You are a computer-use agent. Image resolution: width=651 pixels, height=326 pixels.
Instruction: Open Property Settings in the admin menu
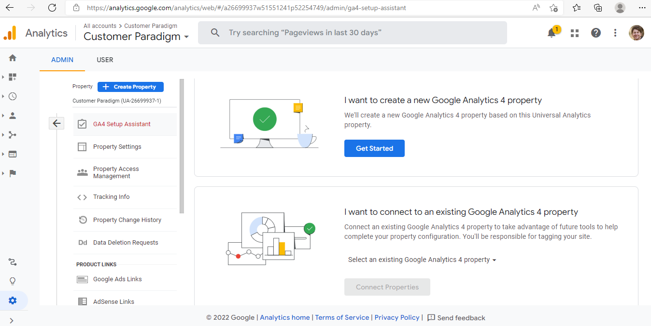[x=117, y=147]
